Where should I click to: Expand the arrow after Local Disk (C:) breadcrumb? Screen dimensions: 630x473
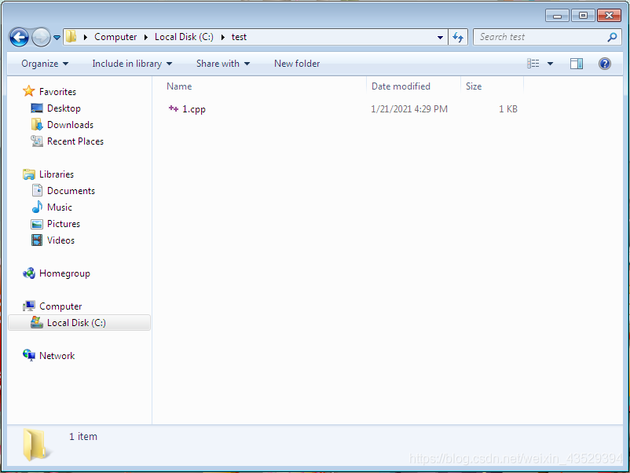coord(222,37)
